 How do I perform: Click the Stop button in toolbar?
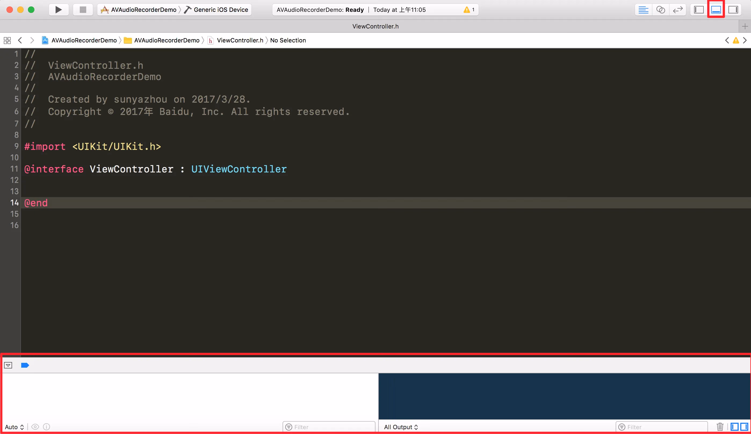[83, 10]
